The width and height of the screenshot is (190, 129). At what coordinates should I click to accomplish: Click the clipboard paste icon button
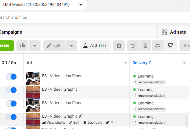click(119, 46)
